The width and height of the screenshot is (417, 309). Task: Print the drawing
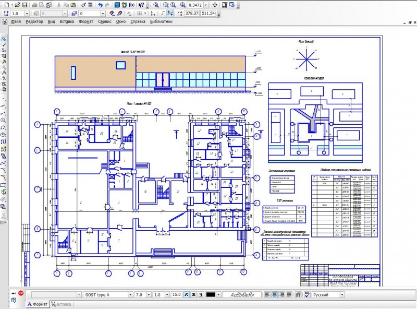tap(34, 5)
